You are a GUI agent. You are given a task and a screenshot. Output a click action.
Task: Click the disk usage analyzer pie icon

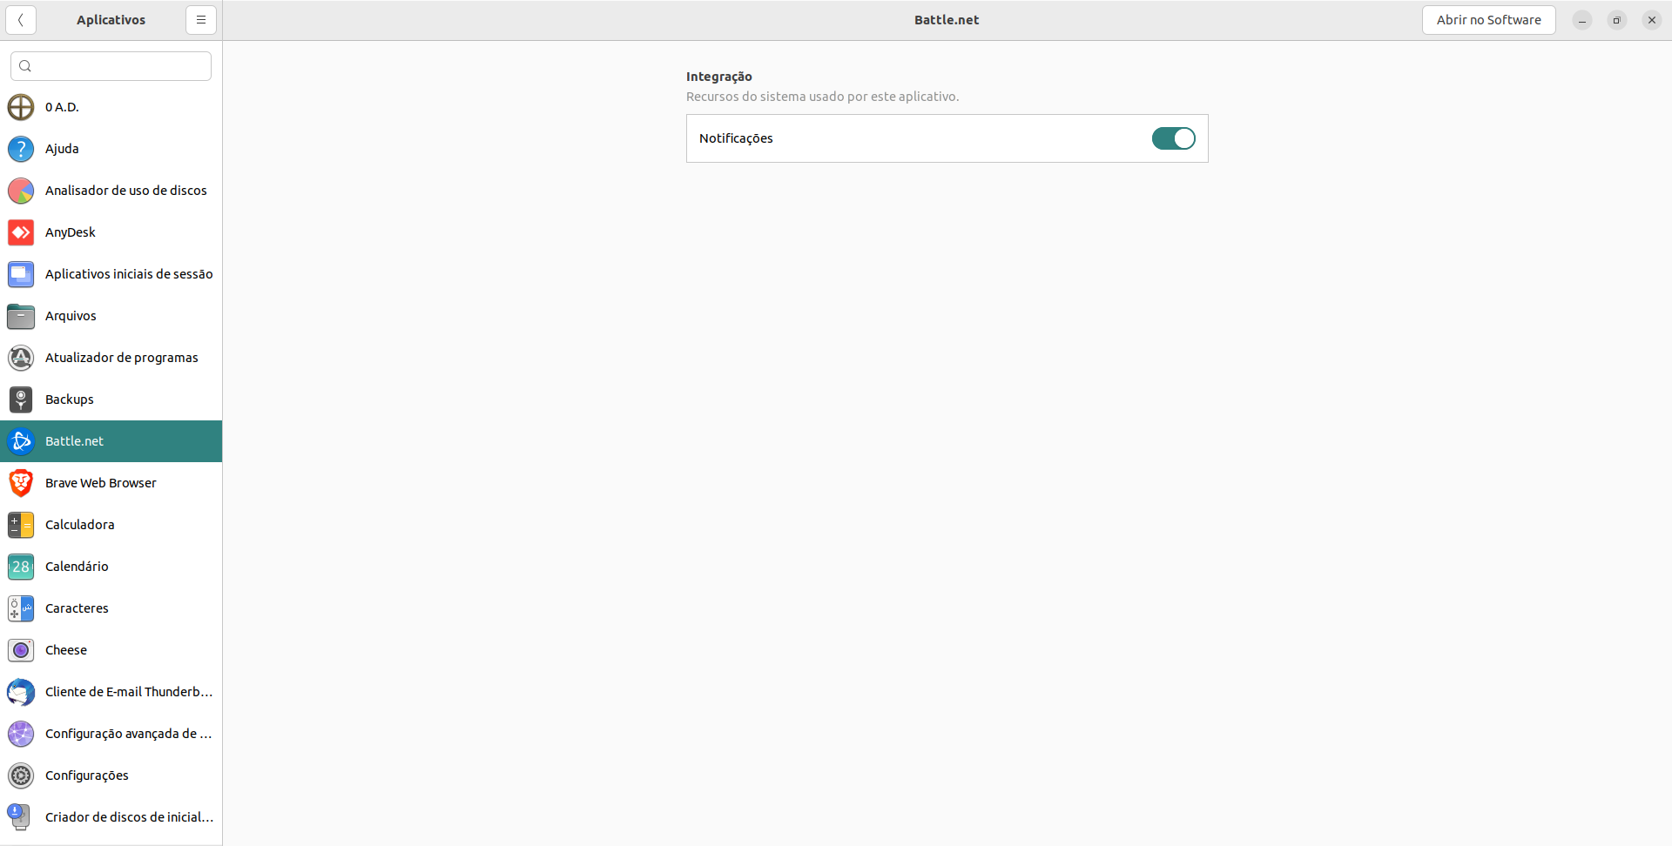coord(21,191)
